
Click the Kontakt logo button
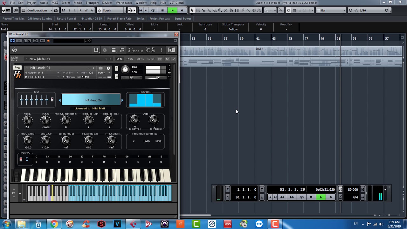click(14, 50)
